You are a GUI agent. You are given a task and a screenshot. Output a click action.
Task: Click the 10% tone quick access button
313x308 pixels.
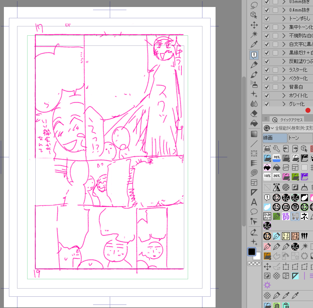point(267,176)
